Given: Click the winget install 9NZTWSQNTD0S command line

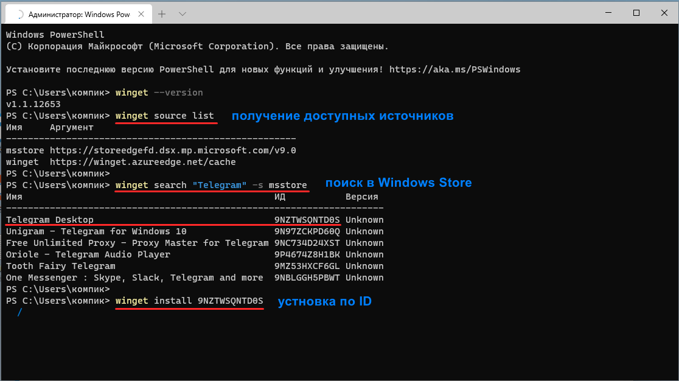Looking at the screenshot, I should pyautogui.click(x=189, y=301).
